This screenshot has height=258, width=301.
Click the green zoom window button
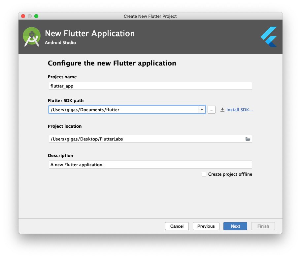tap(36, 16)
